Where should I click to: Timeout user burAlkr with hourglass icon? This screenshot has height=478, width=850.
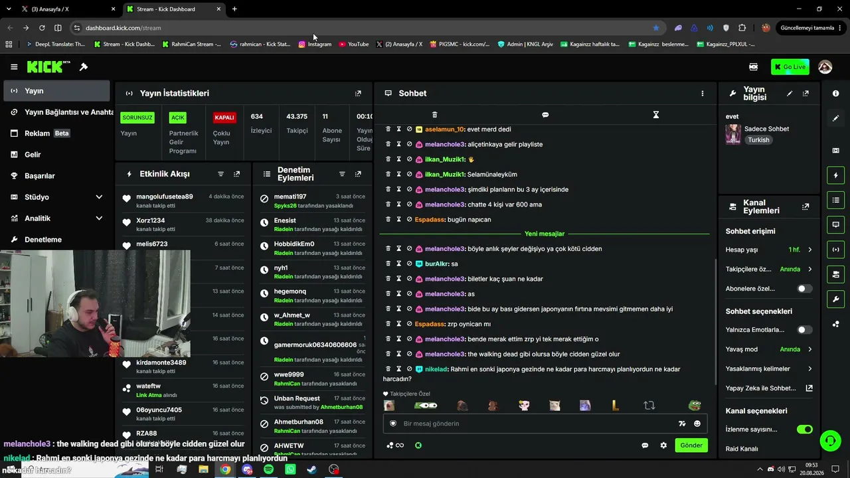tap(399, 264)
